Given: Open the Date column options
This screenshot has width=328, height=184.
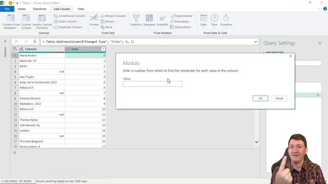Looking at the screenshot, I should point(203,21).
